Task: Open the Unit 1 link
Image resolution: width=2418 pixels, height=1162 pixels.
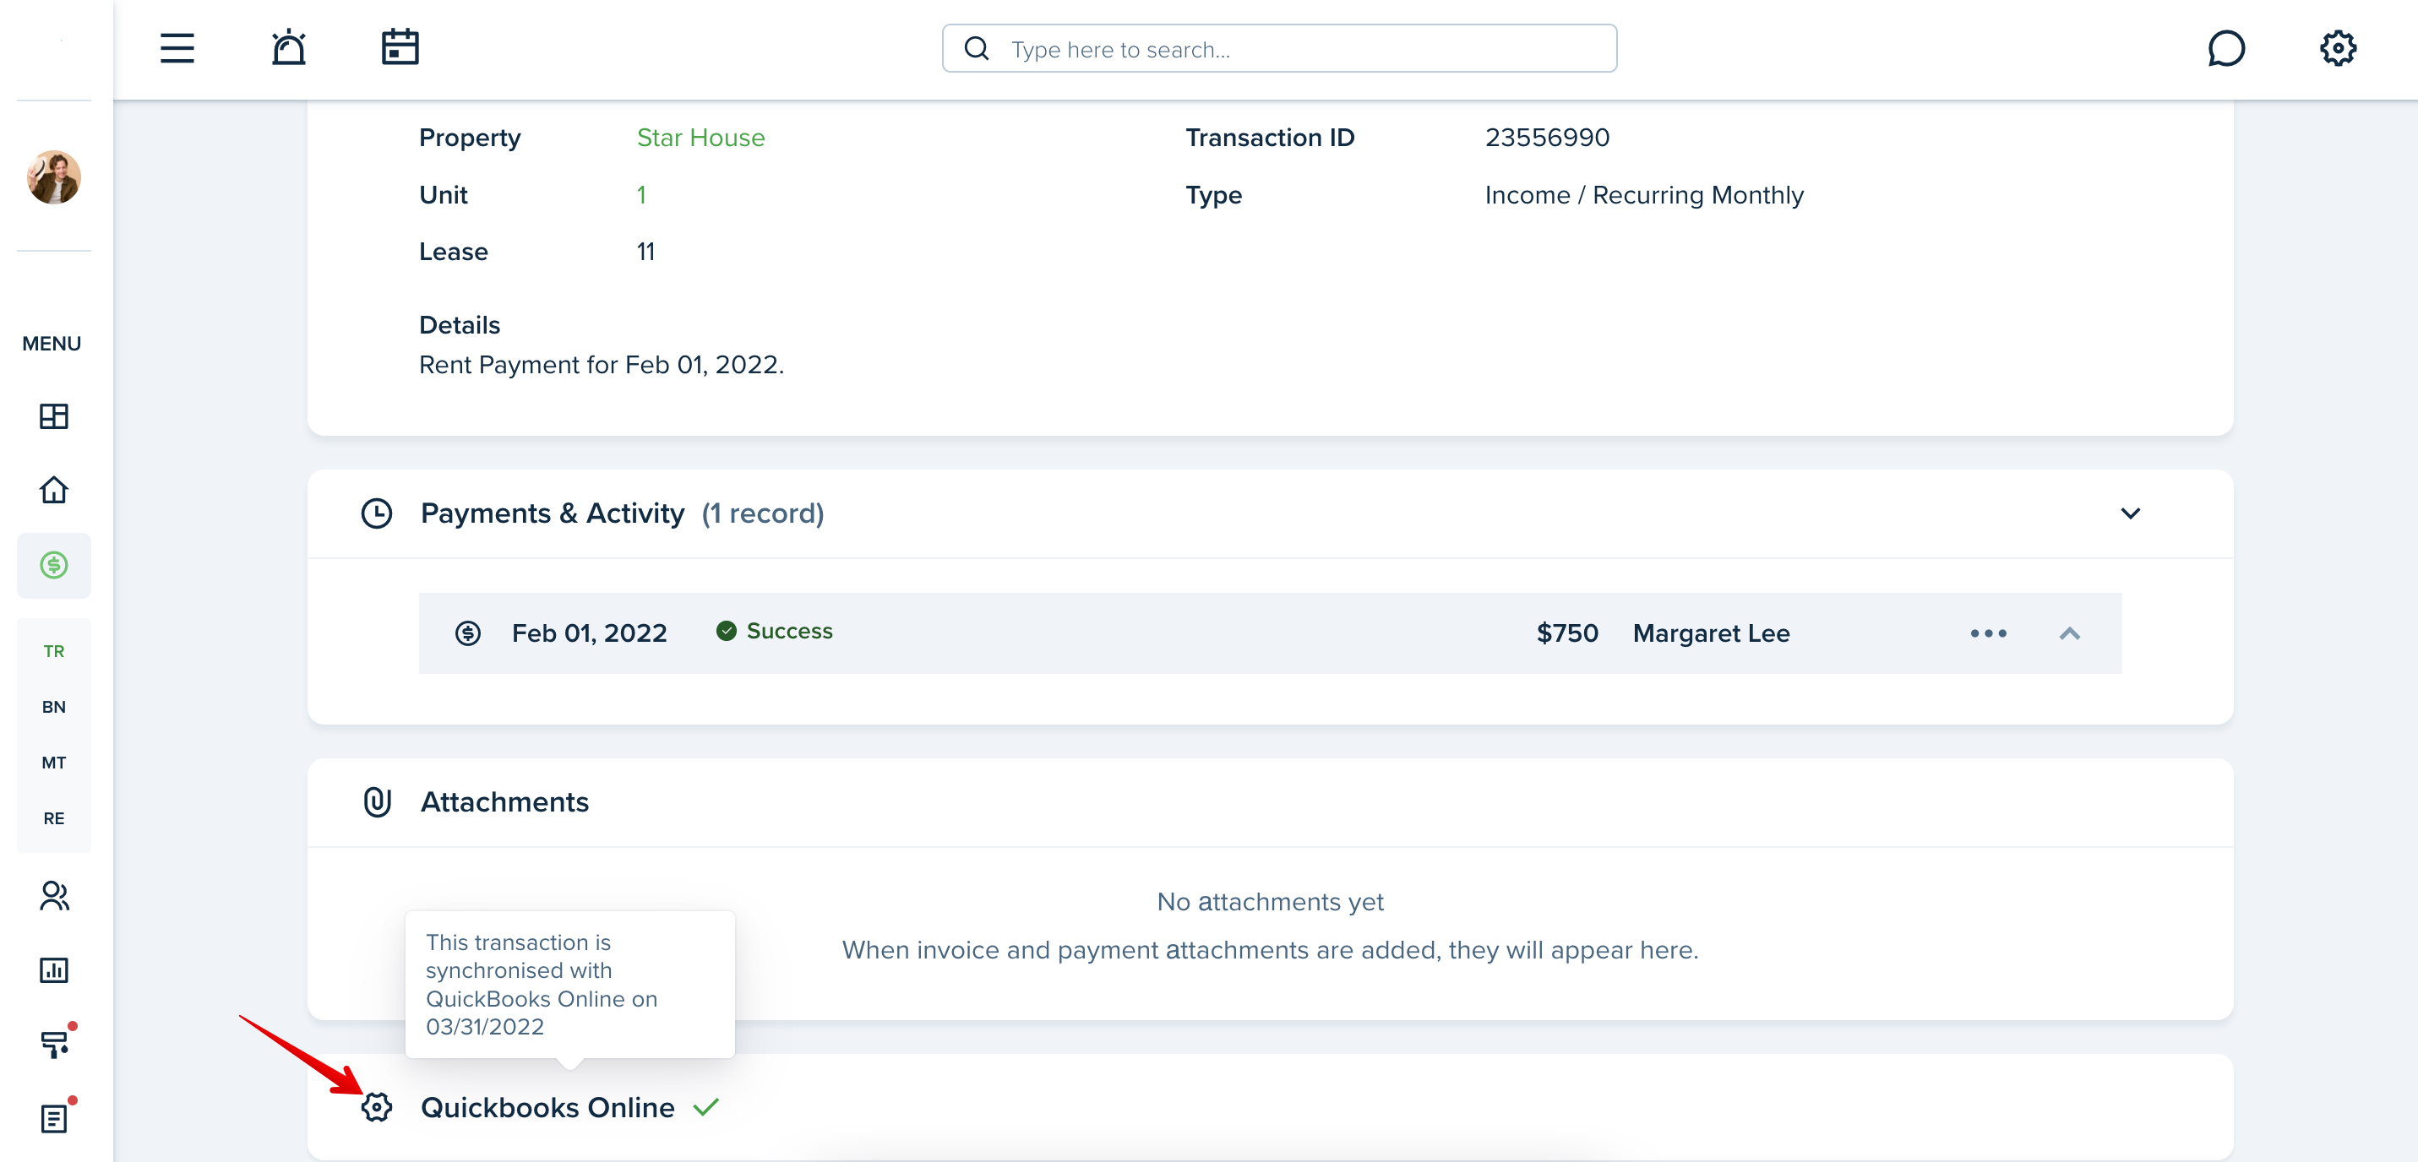Action: coord(641,194)
